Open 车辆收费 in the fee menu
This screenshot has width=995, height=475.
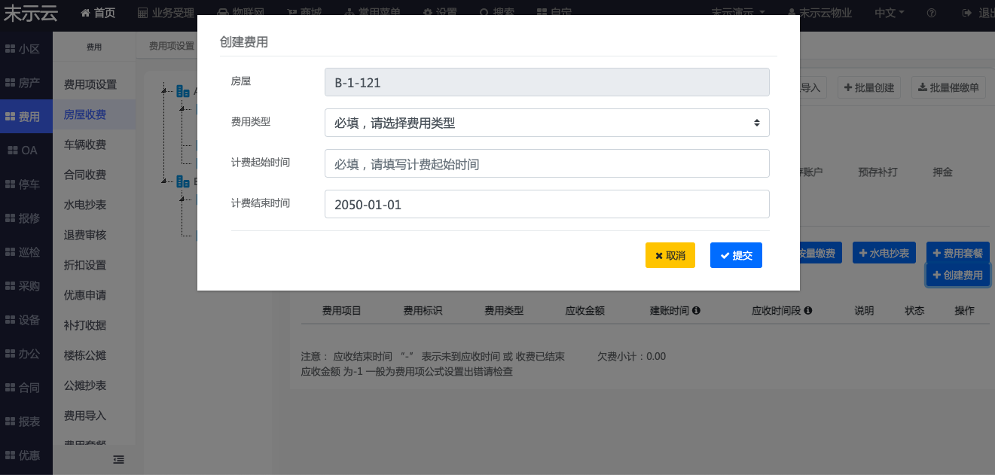point(85,145)
